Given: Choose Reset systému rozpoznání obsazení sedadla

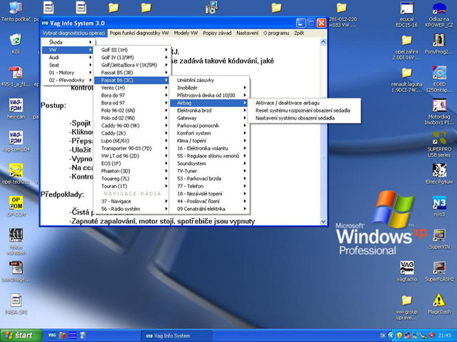Looking at the screenshot, I should 304,110.
